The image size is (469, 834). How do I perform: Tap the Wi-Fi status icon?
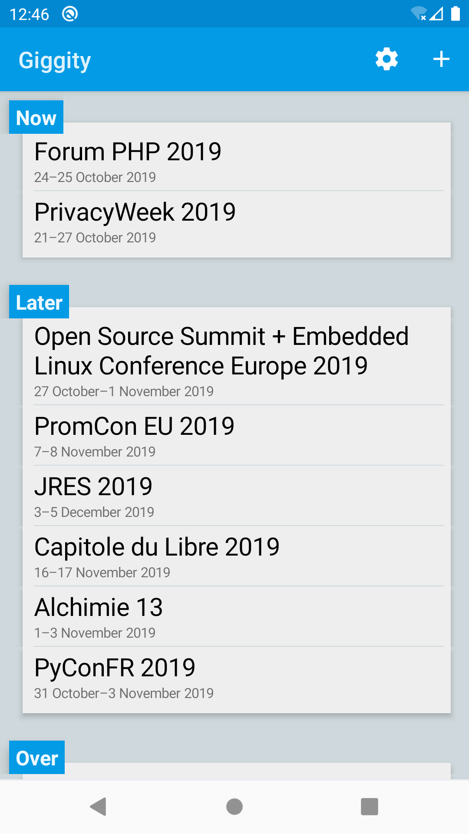click(x=418, y=14)
